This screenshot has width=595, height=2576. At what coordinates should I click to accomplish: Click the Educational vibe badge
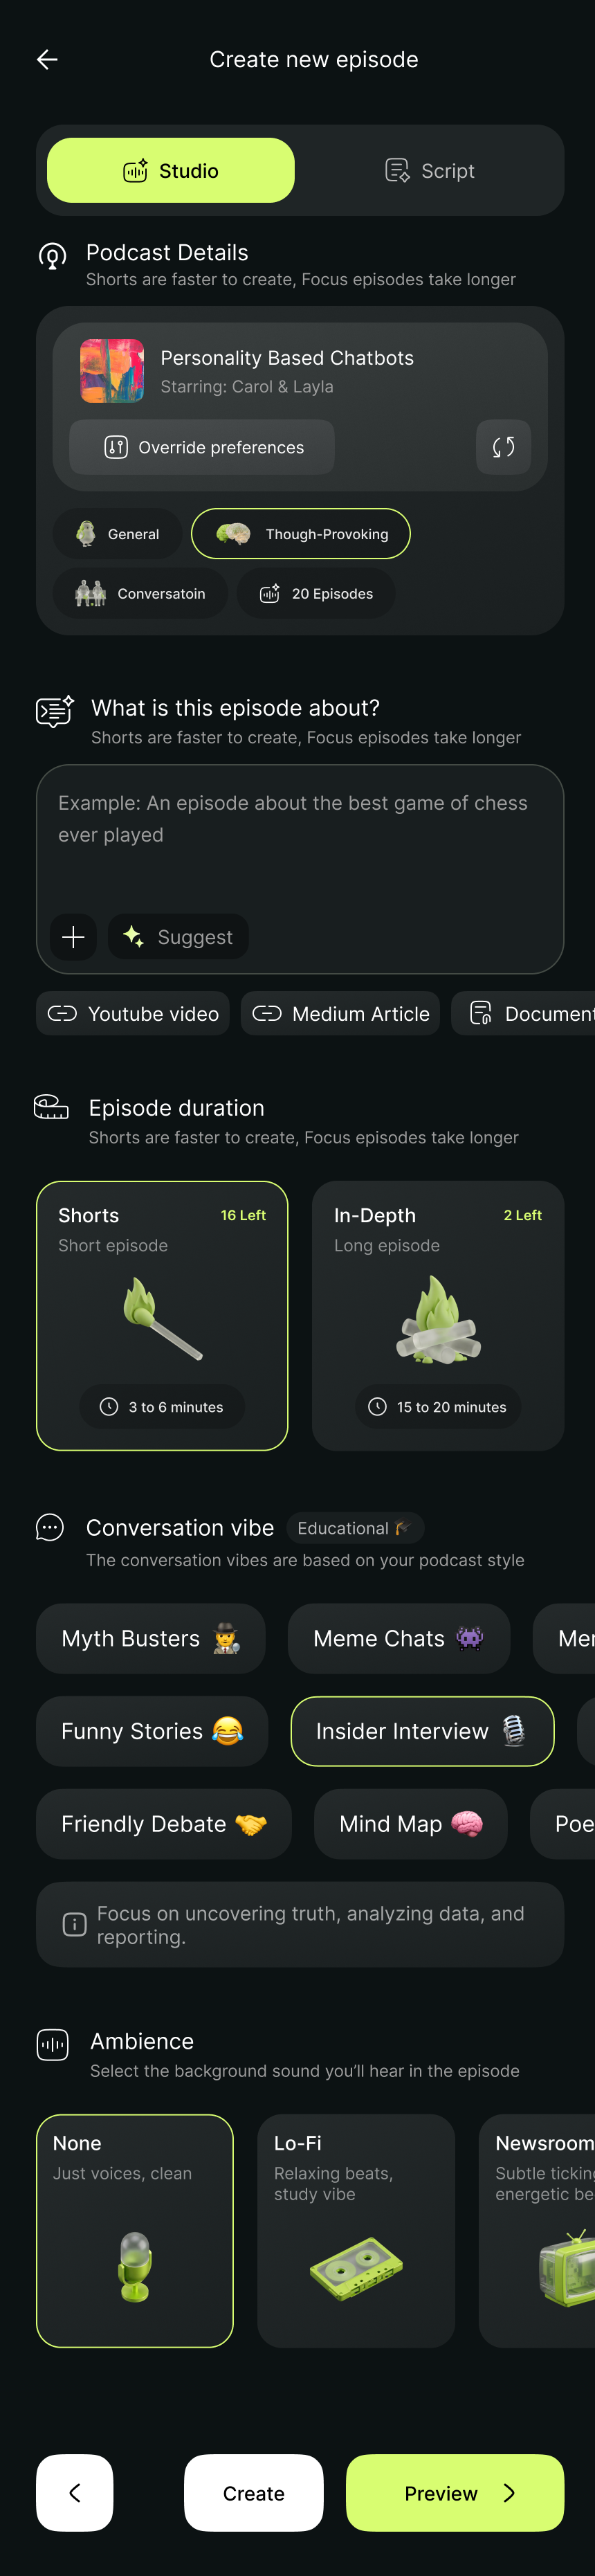[x=355, y=1528]
